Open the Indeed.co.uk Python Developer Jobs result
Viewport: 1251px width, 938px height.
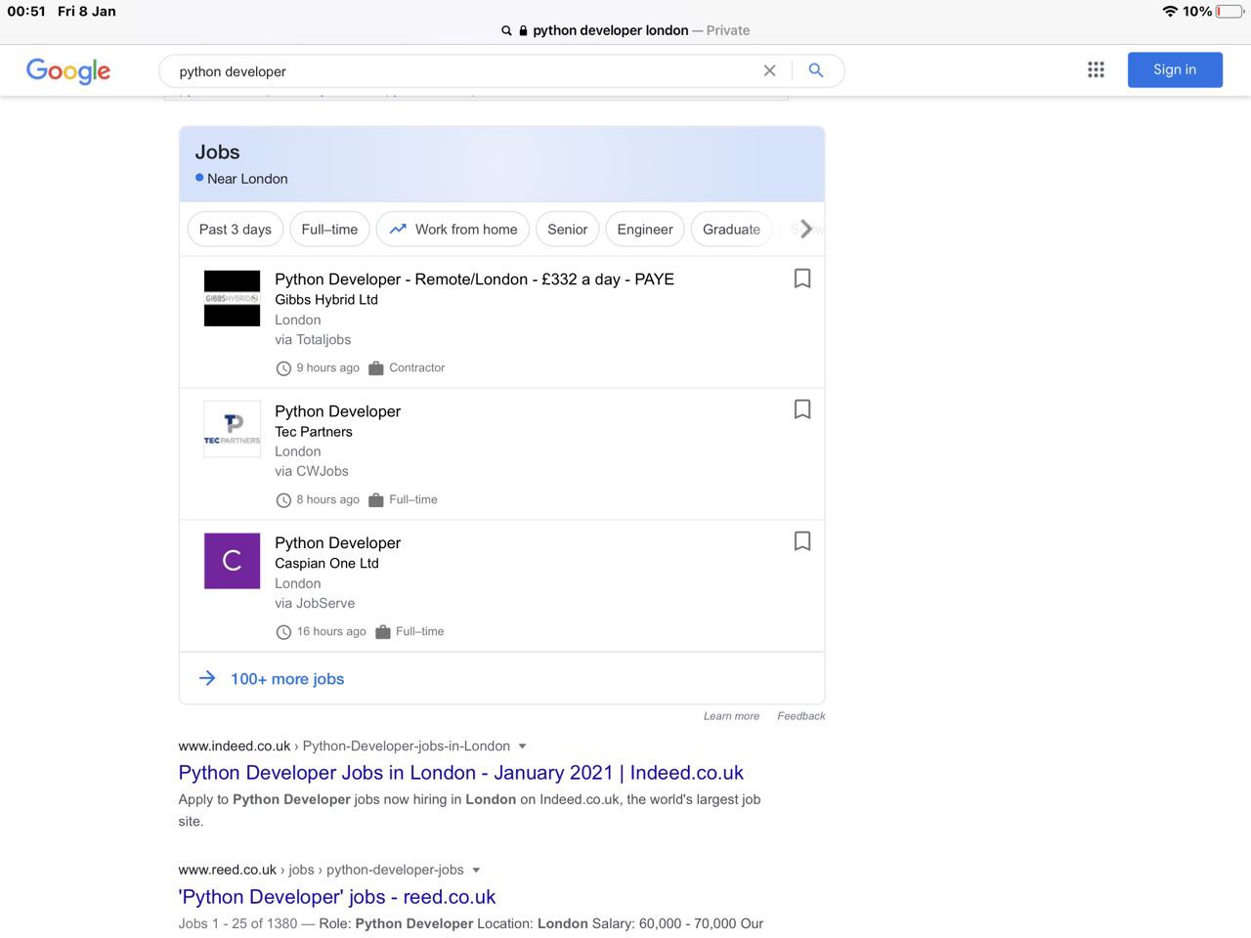460,773
